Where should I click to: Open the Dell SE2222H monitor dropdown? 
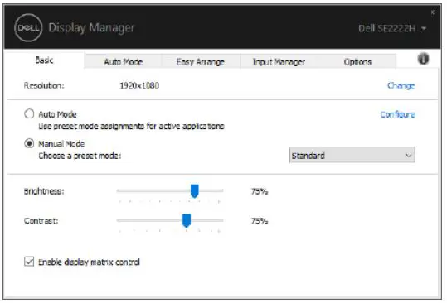click(392, 28)
